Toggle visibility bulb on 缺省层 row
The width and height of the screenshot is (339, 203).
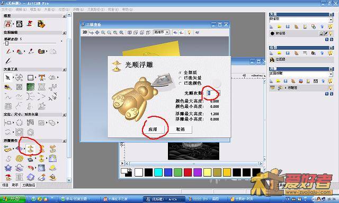[x=331, y=33]
